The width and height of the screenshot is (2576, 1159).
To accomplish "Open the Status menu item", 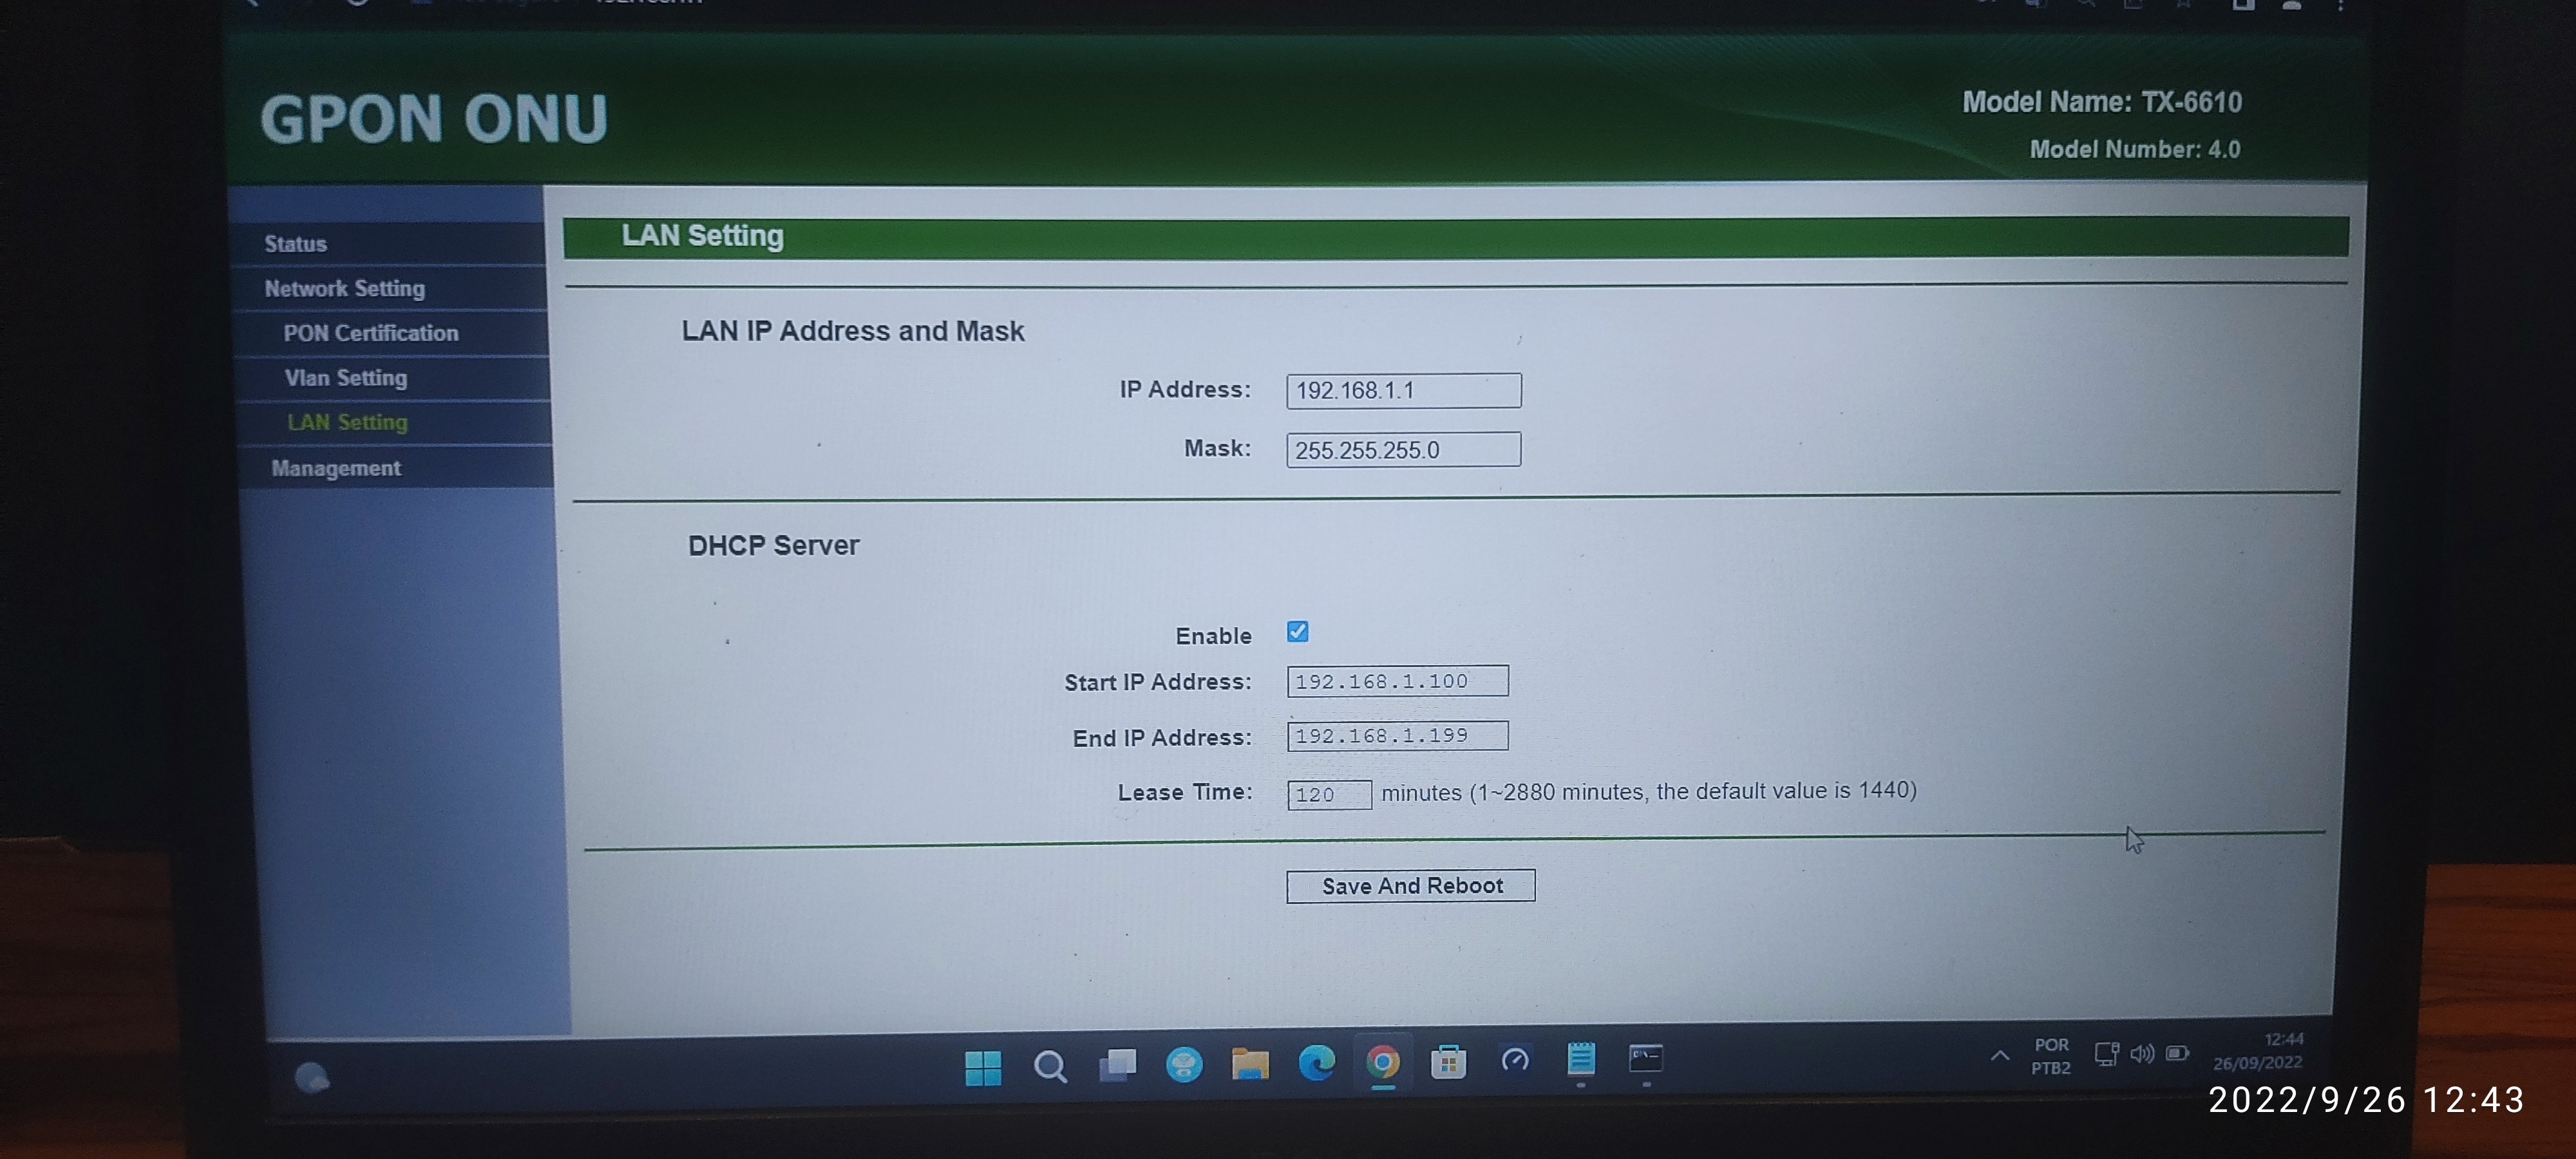I will pyautogui.click(x=295, y=244).
